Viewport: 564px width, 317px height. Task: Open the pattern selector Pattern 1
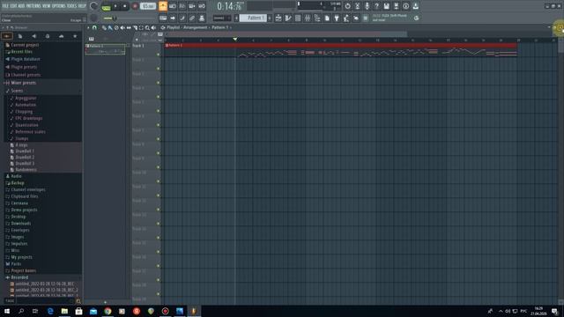point(254,18)
